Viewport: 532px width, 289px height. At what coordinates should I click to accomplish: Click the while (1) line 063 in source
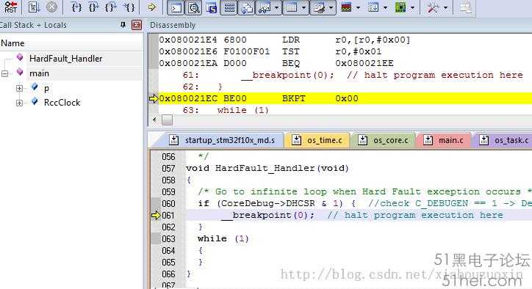click(223, 239)
